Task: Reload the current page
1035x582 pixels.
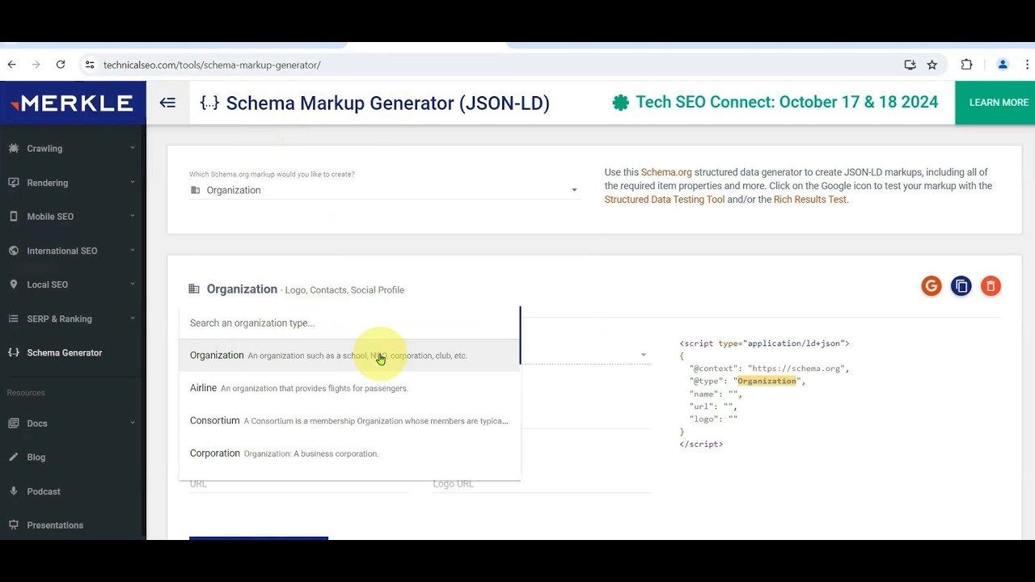Action: click(60, 65)
